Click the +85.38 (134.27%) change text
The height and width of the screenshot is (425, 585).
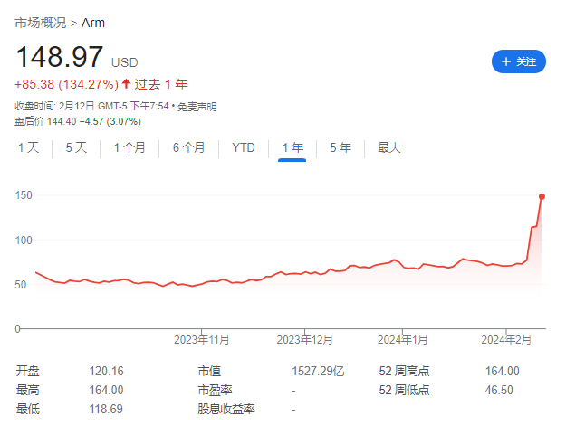click(66, 84)
